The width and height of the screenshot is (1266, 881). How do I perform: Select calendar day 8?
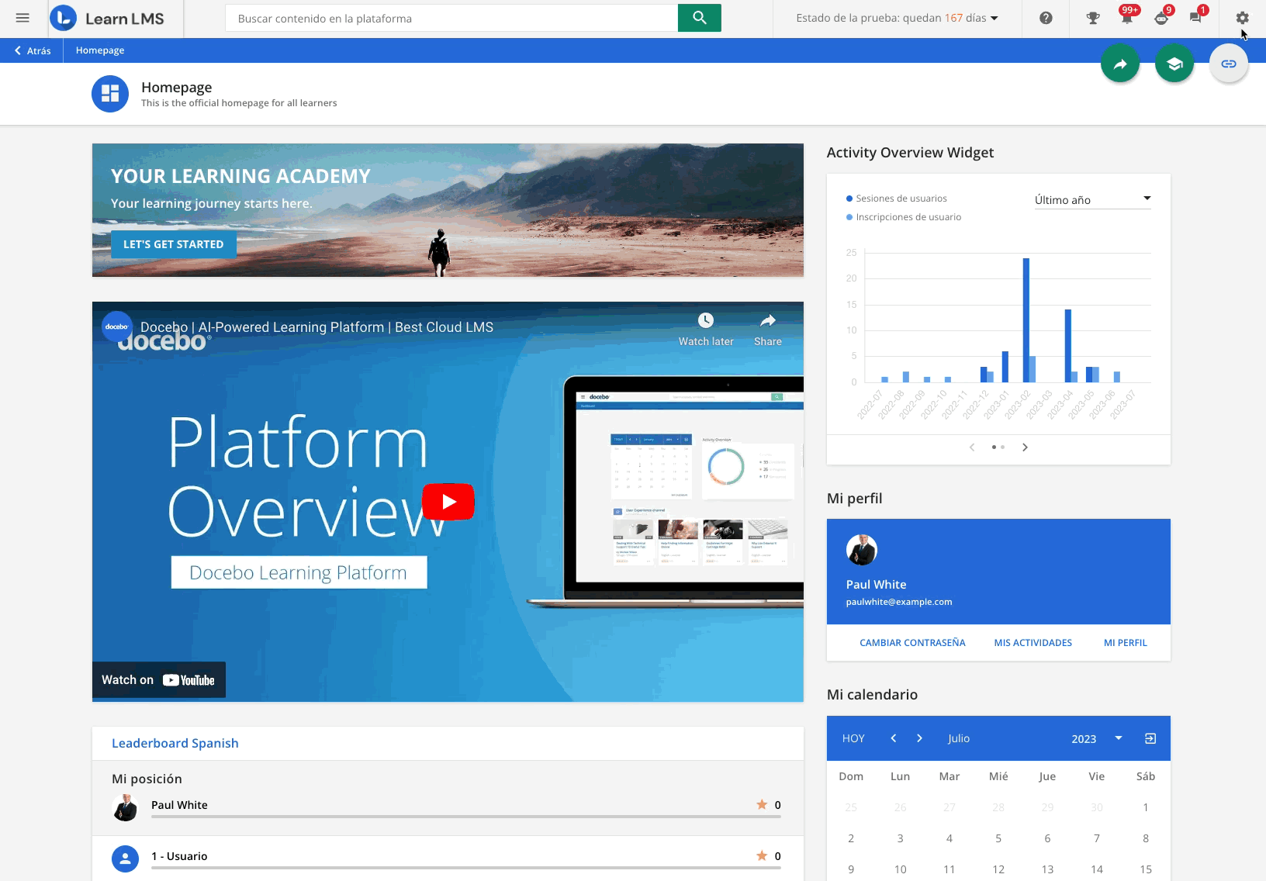1146,838
